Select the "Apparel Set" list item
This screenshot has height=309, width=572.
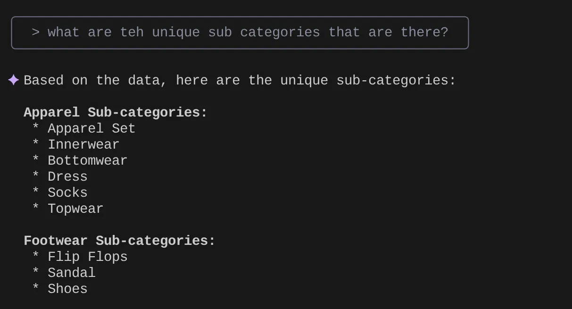[91, 128]
